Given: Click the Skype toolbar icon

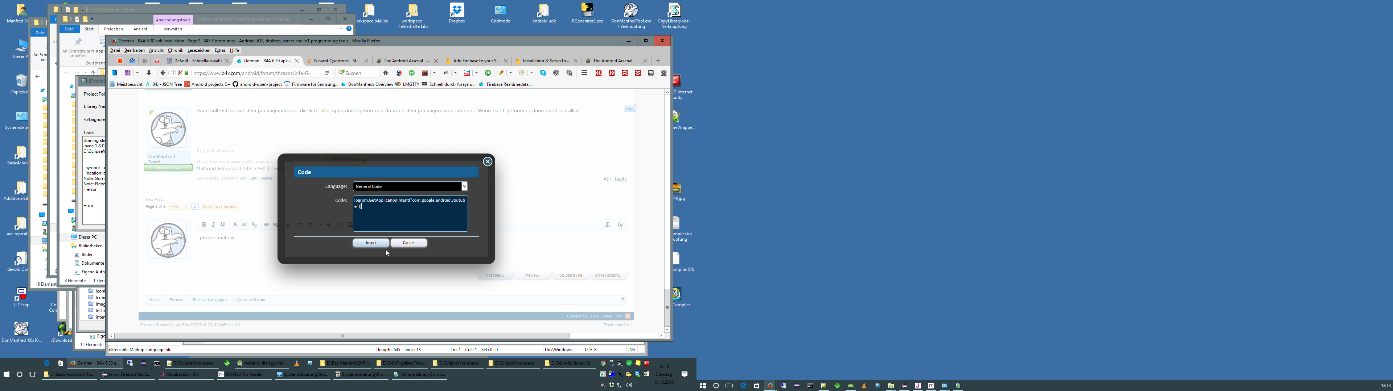Looking at the screenshot, I should (x=543, y=73).
